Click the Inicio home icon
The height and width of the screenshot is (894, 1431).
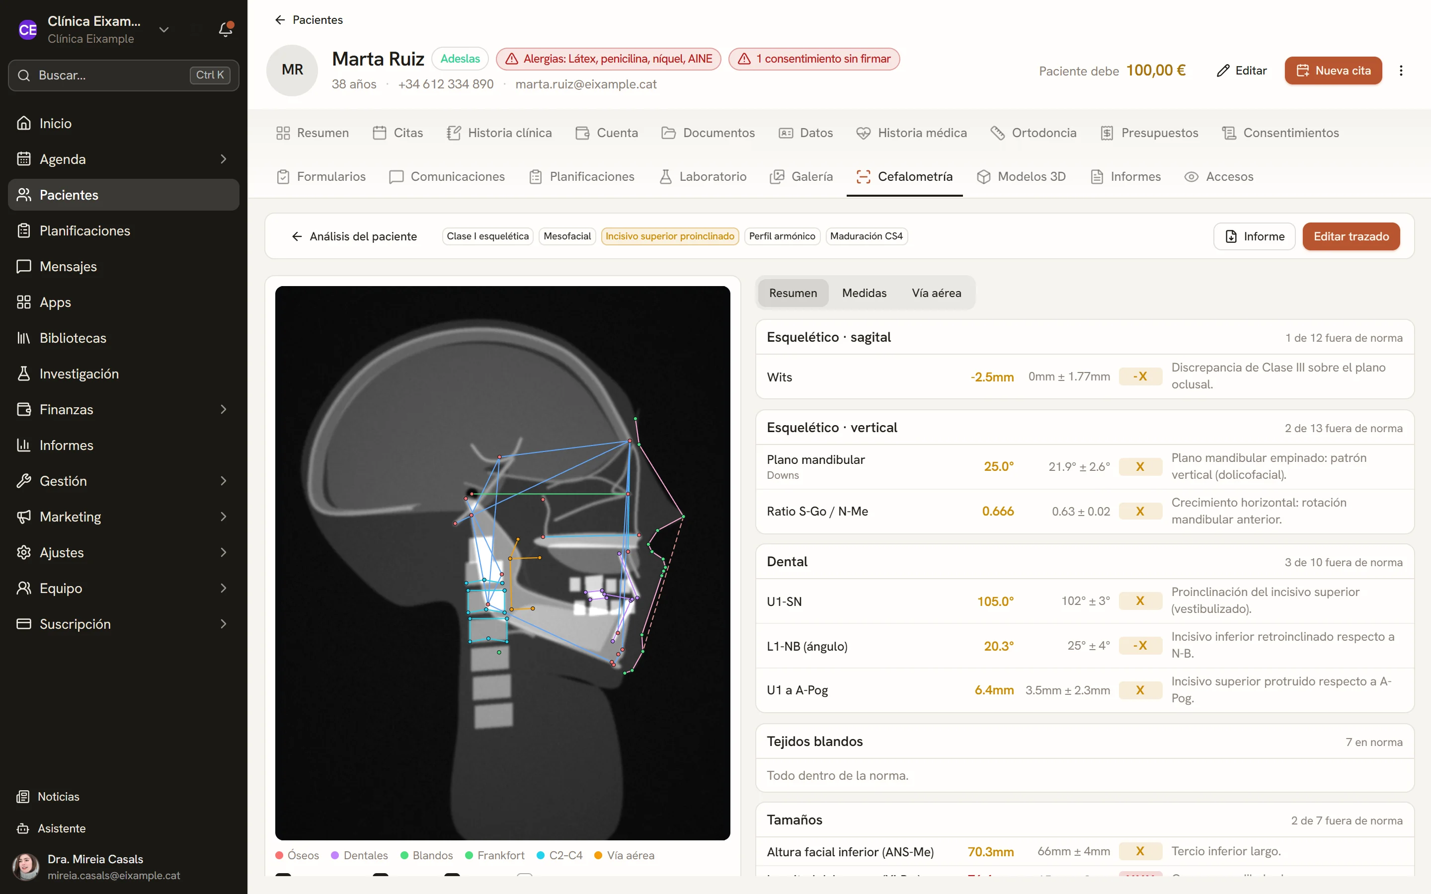point(24,123)
